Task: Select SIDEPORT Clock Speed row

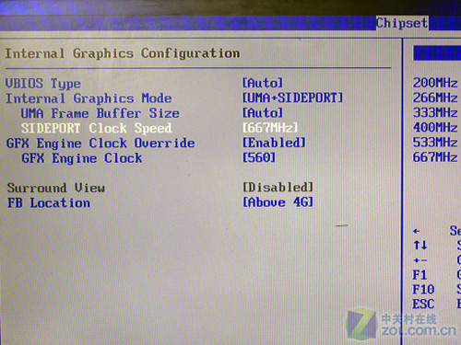Action: [x=96, y=128]
